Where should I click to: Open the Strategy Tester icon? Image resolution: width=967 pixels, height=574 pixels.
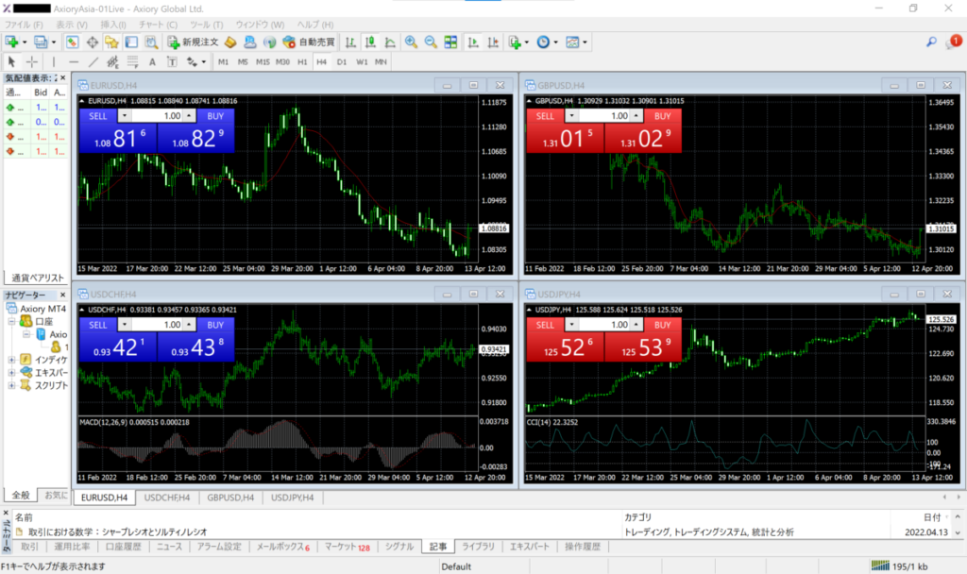pyautogui.click(x=151, y=42)
